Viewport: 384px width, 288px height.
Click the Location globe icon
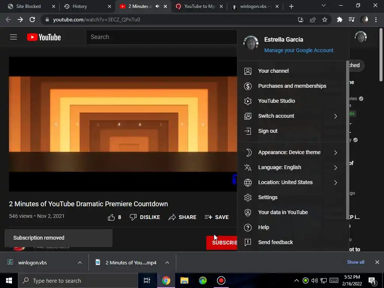coord(248,183)
